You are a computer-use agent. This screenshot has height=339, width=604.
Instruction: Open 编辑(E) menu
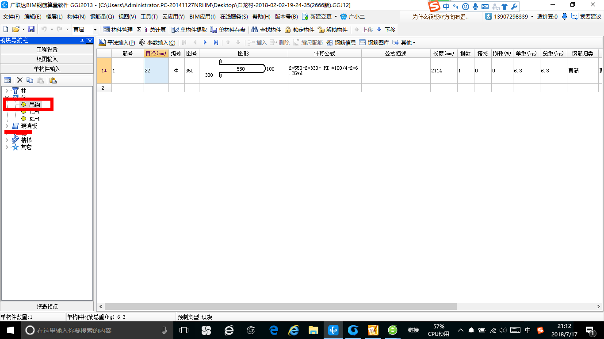pos(33,17)
